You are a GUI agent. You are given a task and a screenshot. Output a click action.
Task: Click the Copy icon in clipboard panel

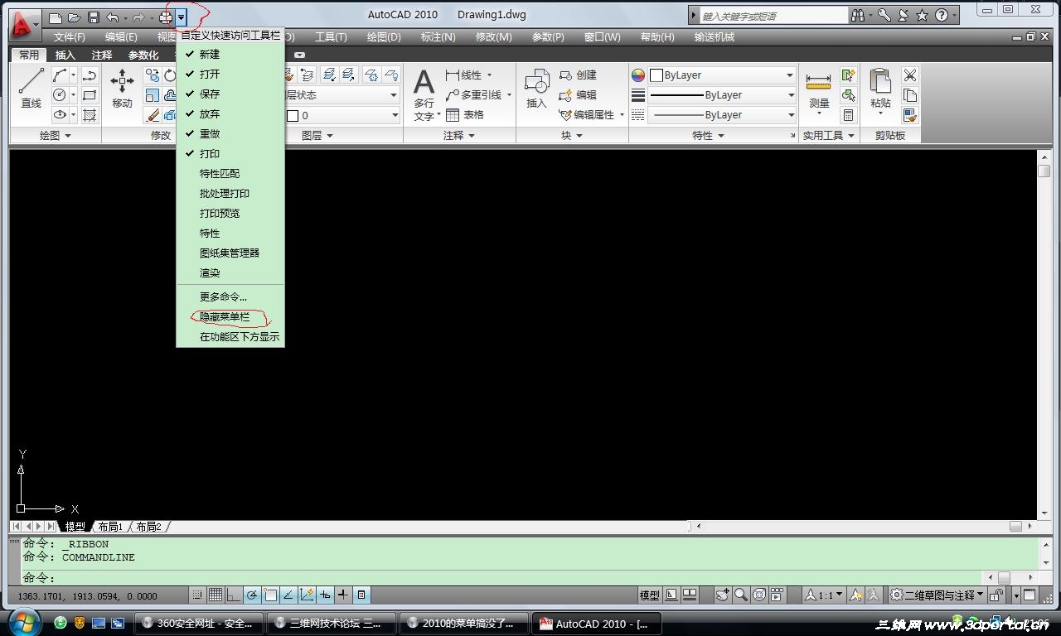click(x=910, y=95)
